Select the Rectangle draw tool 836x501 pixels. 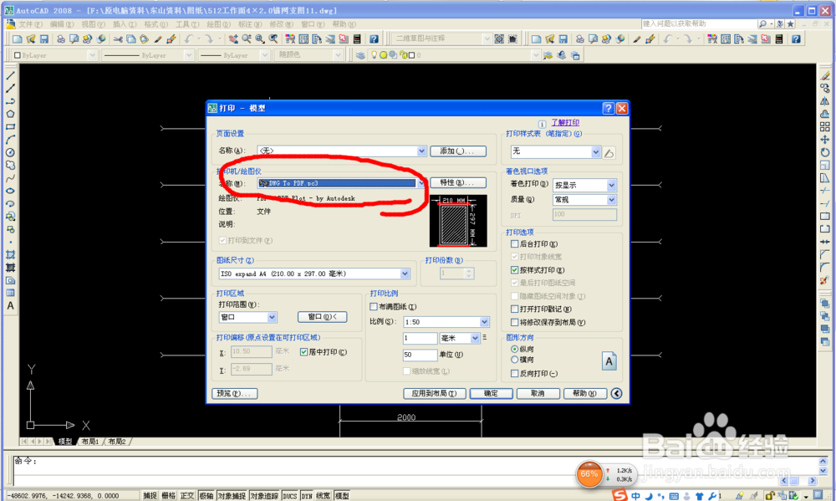point(10,127)
